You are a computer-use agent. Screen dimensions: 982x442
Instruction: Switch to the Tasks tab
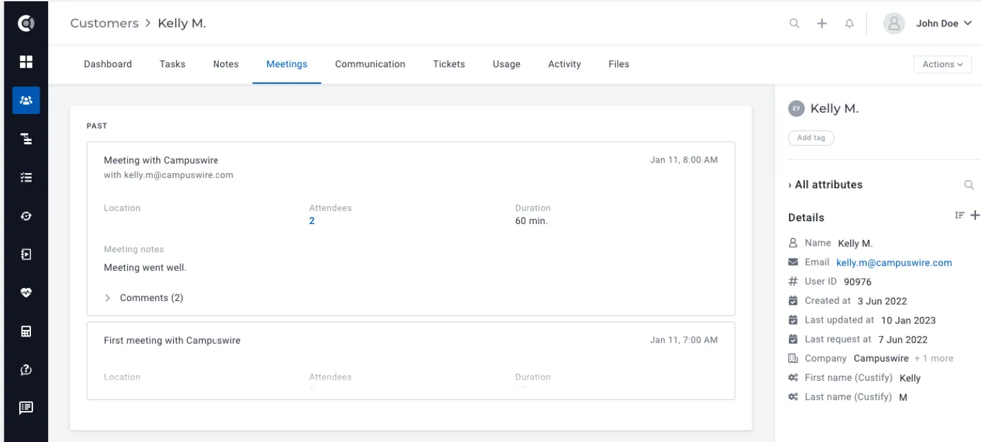pos(172,64)
